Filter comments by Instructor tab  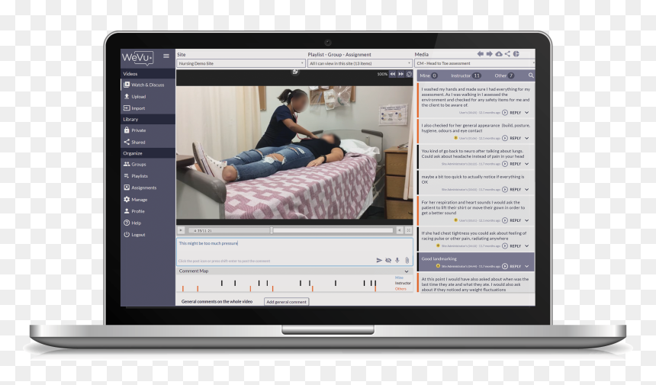(465, 75)
